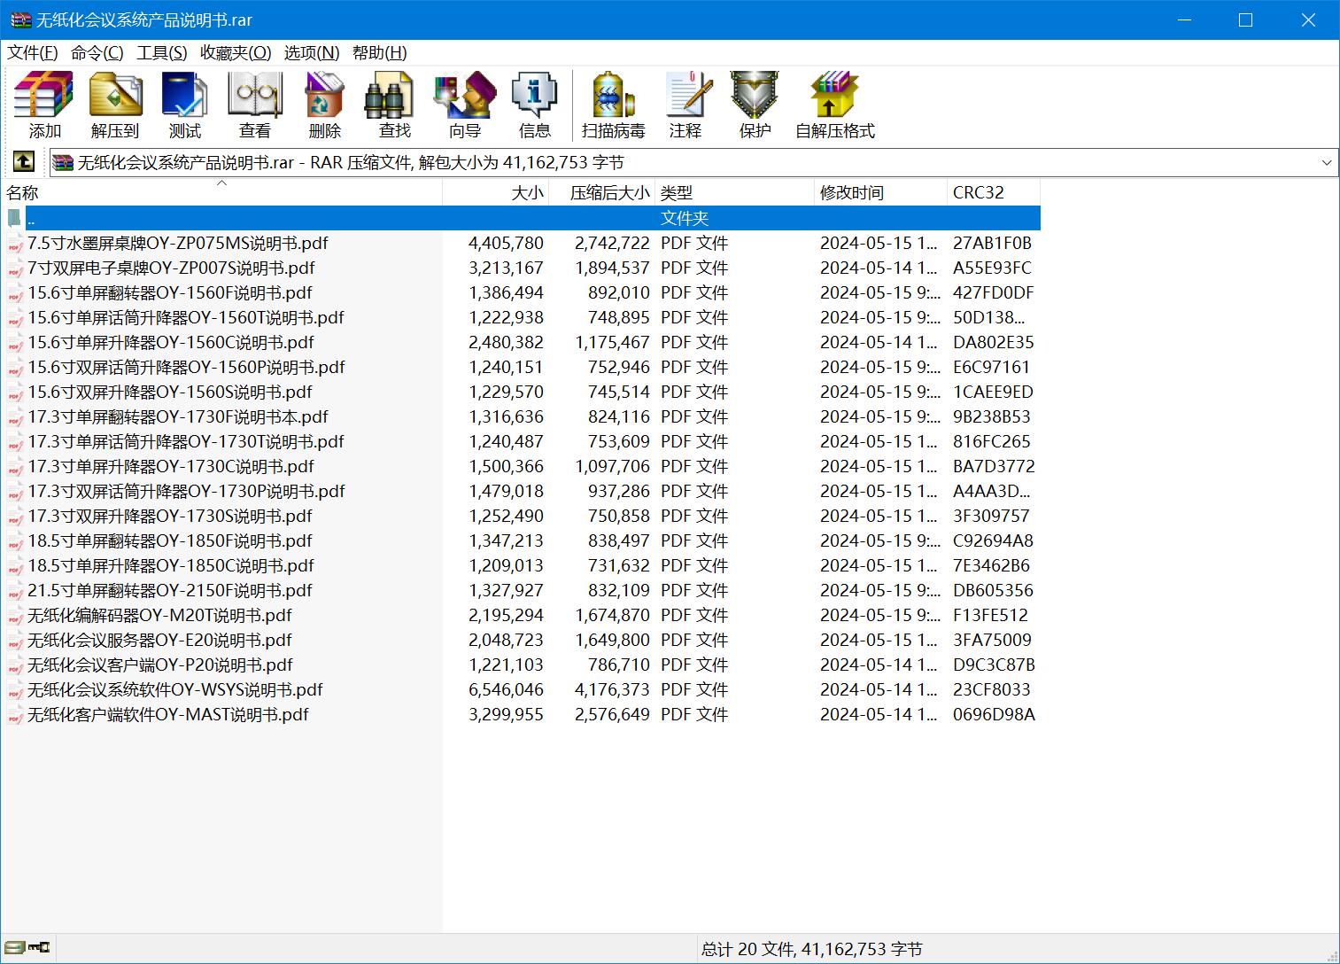
Task: Open the File (文件) menu
Action: [x=33, y=53]
